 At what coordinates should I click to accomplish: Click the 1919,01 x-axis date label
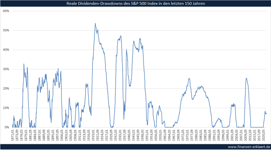click(93, 135)
